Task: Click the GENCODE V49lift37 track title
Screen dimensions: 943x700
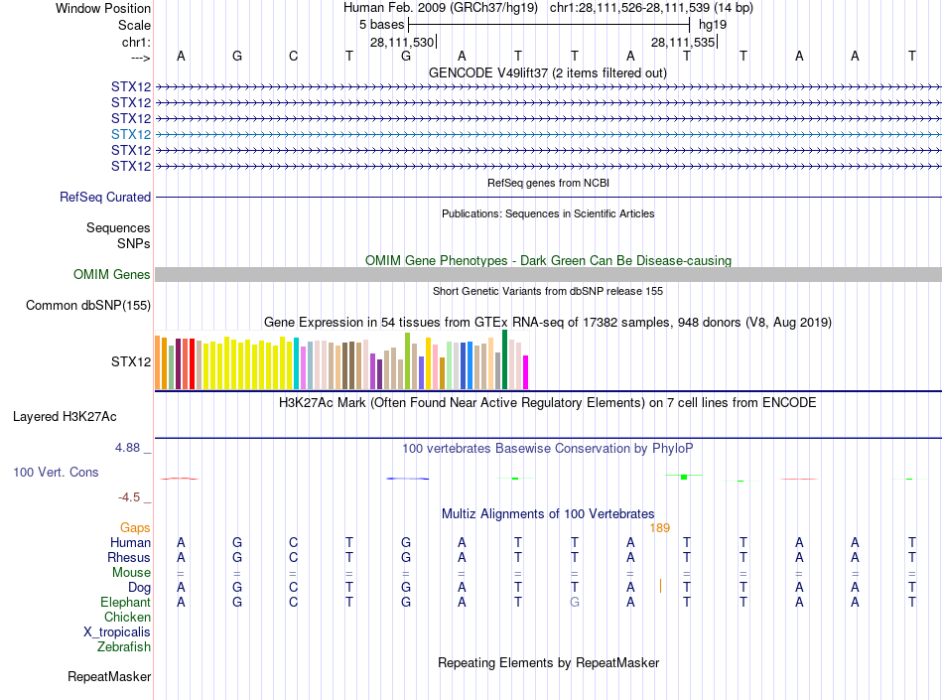Action: click(548, 72)
